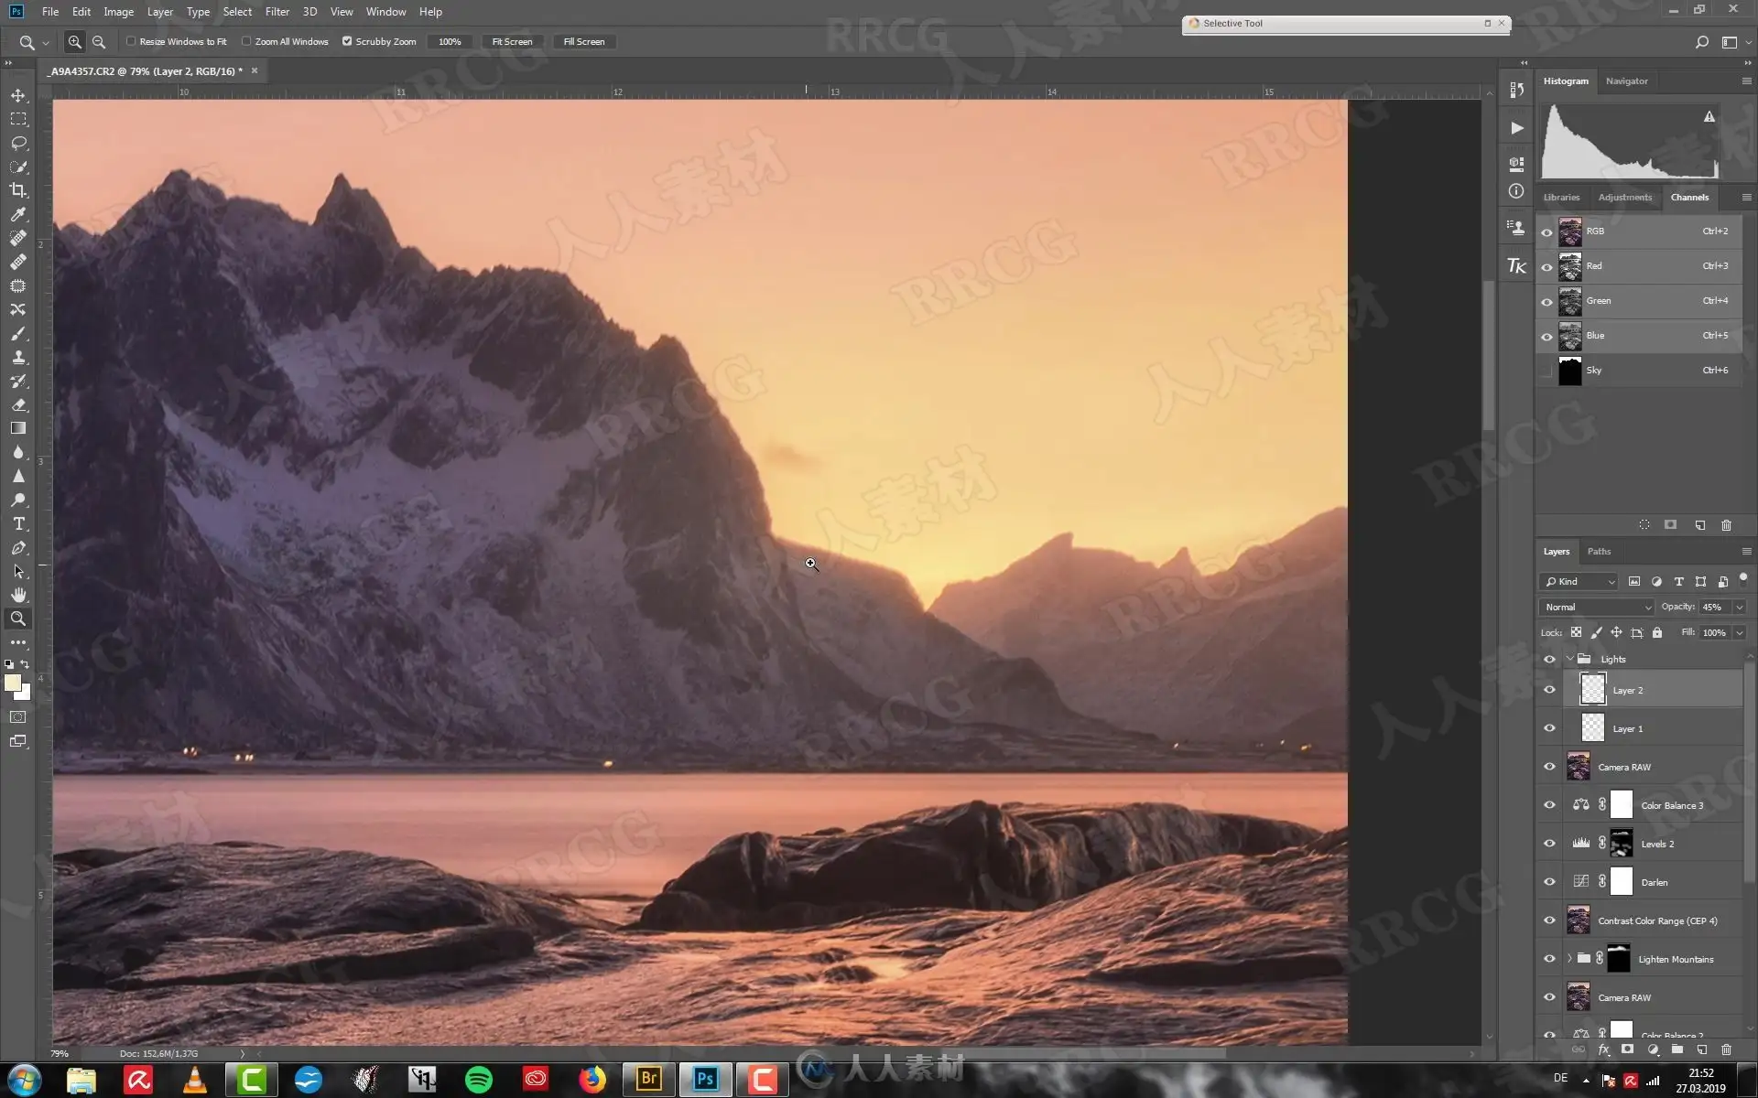Open the tool preset picker arrow
This screenshot has height=1098, width=1758.
46,42
